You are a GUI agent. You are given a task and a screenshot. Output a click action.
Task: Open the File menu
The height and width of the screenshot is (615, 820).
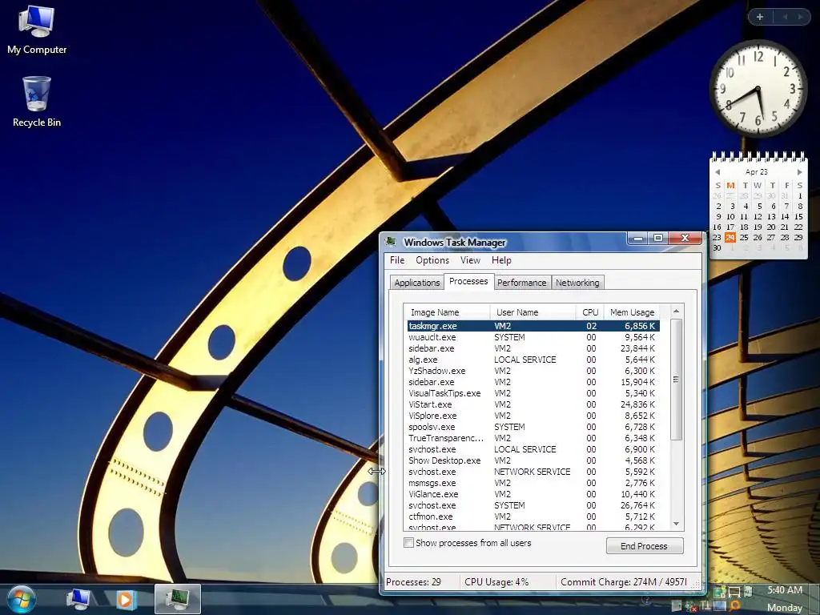(x=397, y=260)
